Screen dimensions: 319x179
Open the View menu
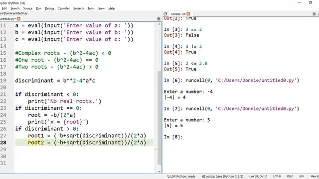pos(101,8)
